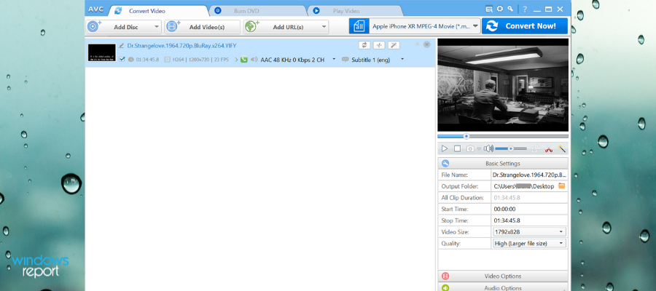Collapse the Basic Settings section header

click(503, 163)
